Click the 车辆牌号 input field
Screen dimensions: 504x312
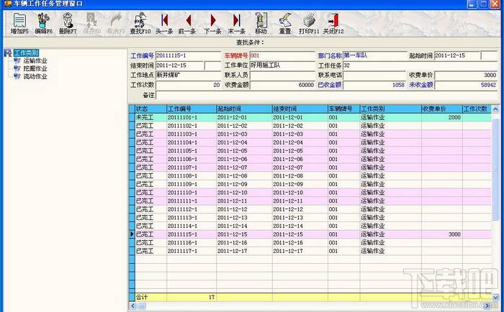click(282, 55)
